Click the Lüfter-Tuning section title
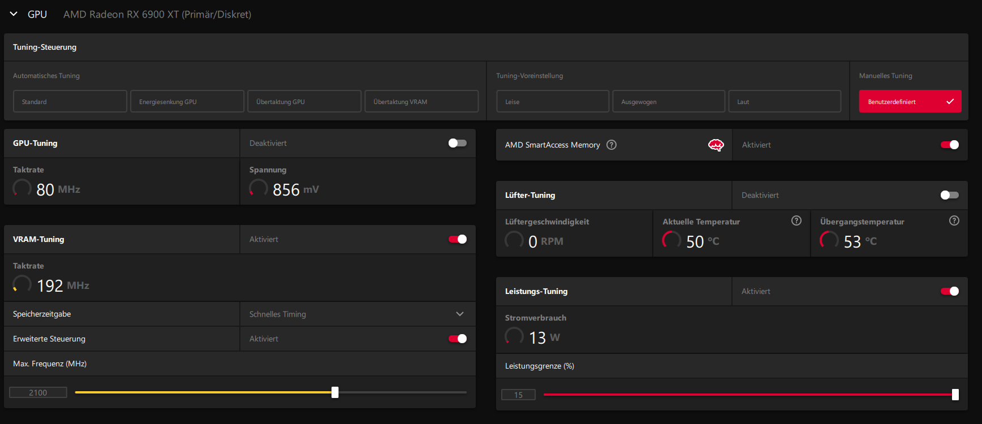Image resolution: width=982 pixels, height=424 pixels. 530,195
